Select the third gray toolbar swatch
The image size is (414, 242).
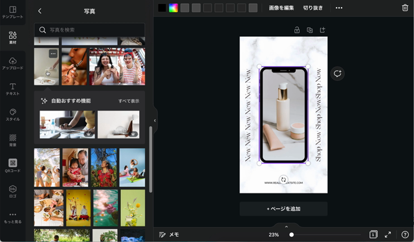click(208, 8)
